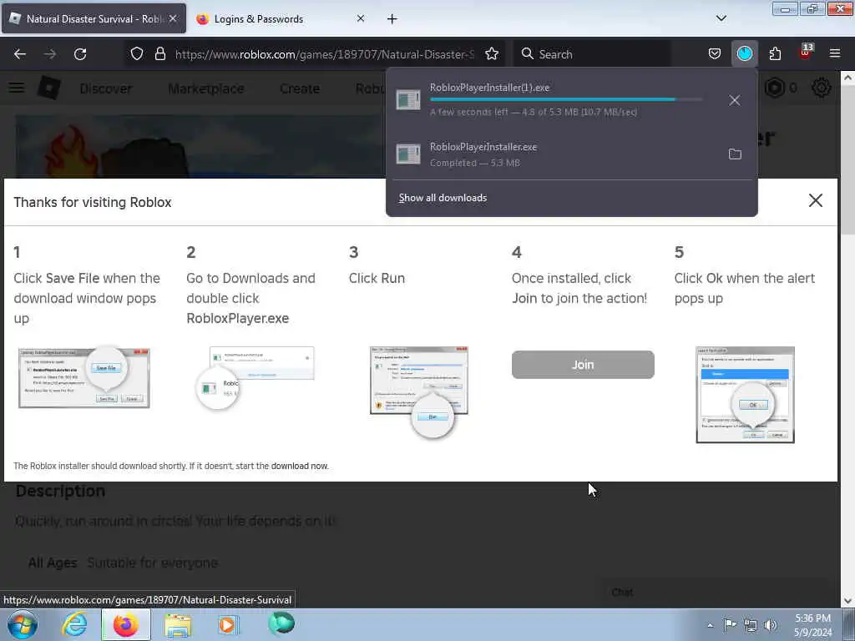Open Action Center flag icon

pyautogui.click(x=730, y=624)
